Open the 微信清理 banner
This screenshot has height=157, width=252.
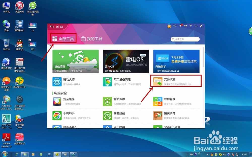[76, 61]
